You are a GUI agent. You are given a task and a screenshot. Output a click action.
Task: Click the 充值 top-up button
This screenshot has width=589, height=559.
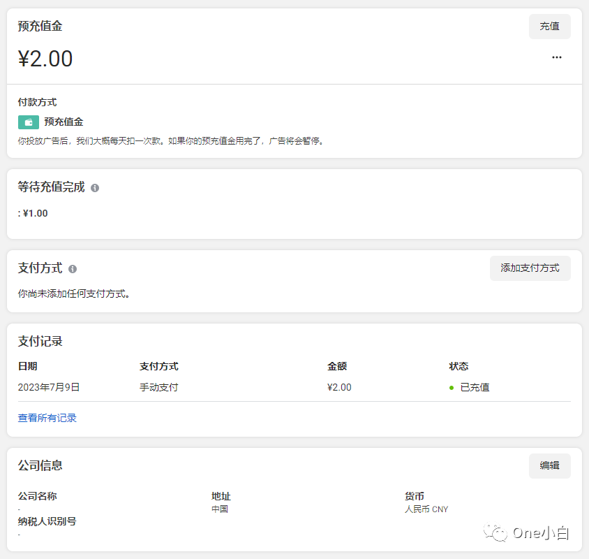pyautogui.click(x=549, y=27)
